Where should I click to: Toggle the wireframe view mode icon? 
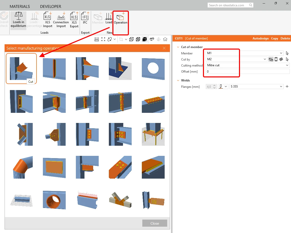pyautogui.click(x=131, y=39)
